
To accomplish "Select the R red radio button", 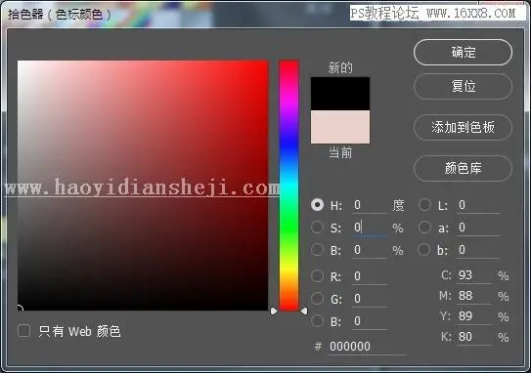I will click(x=317, y=276).
